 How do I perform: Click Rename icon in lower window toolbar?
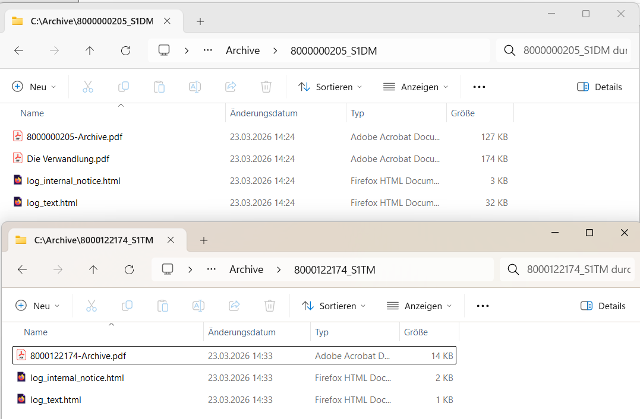point(198,306)
